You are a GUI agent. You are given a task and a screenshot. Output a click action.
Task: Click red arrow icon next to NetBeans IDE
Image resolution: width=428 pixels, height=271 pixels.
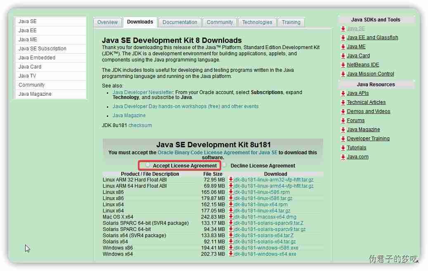point(343,65)
